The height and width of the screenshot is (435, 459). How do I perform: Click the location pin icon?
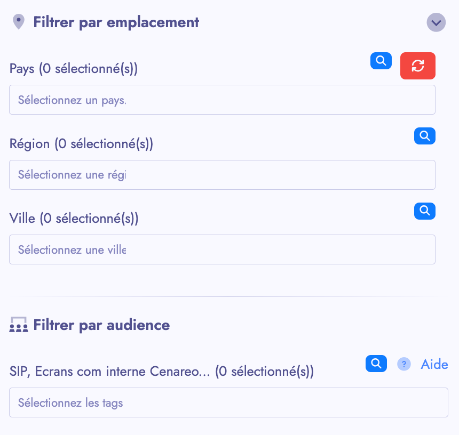tap(19, 22)
